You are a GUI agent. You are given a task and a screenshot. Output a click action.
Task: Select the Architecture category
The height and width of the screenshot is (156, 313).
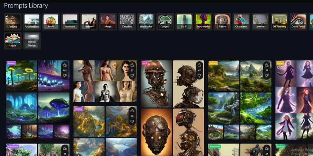click(x=32, y=21)
